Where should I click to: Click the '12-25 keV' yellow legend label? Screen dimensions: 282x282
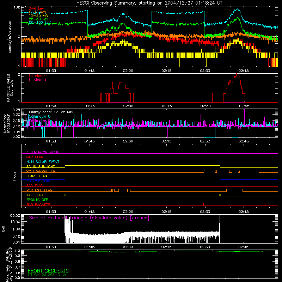click(x=39, y=16)
